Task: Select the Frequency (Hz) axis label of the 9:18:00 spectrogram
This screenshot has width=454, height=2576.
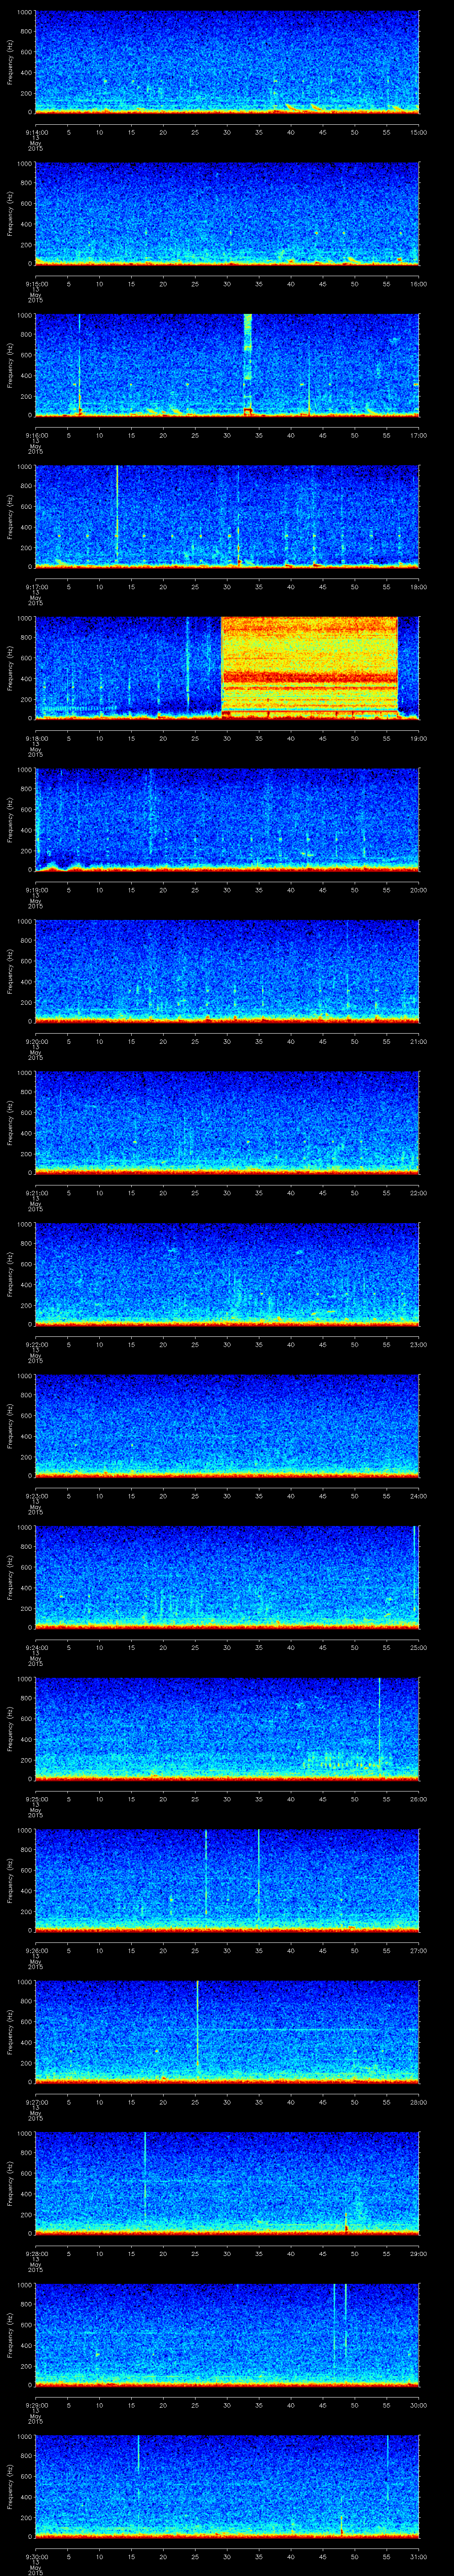Action: [x=10, y=668]
